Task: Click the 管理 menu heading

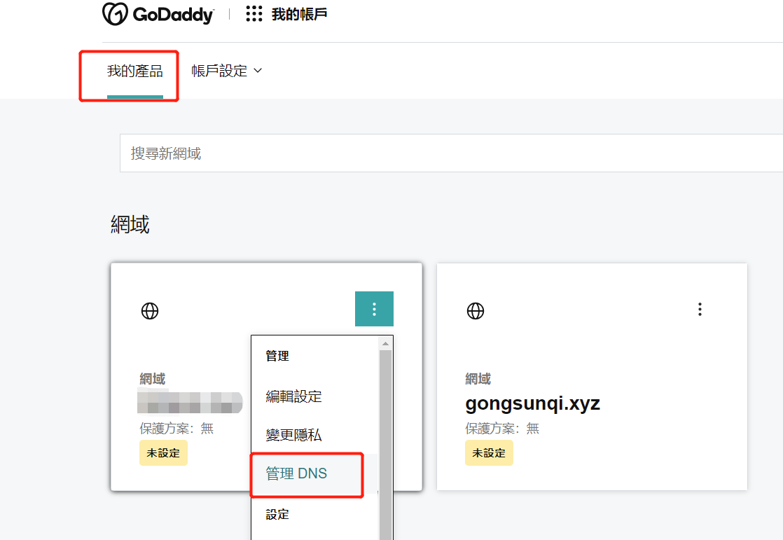Action: click(277, 356)
